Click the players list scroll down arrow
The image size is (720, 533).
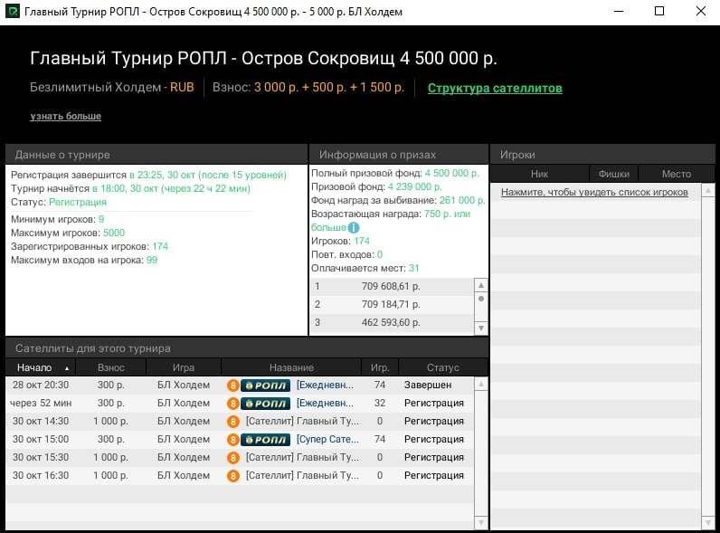pyautogui.click(x=708, y=522)
